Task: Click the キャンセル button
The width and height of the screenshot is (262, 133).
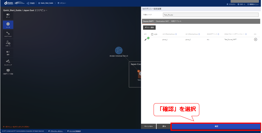Action: (149, 126)
